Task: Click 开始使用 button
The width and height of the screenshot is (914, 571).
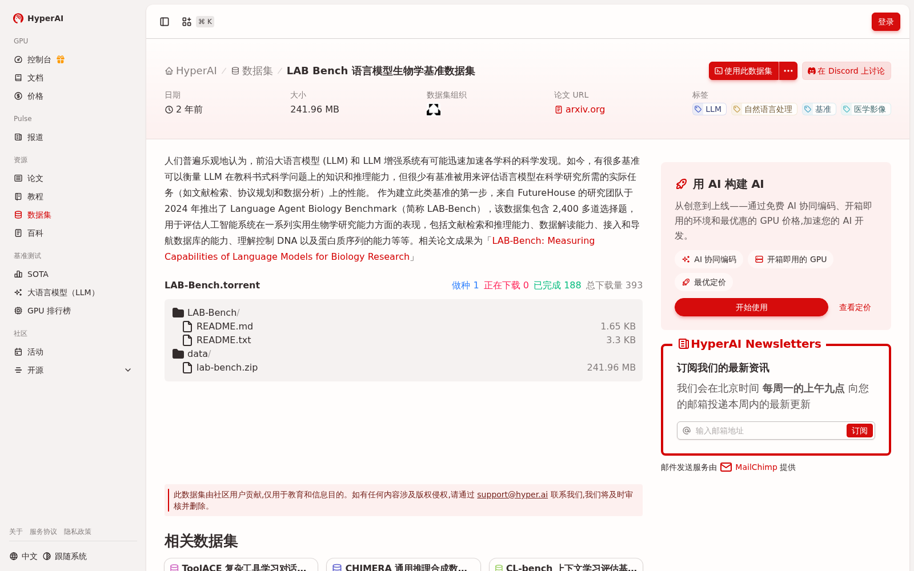Action: (x=751, y=307)
